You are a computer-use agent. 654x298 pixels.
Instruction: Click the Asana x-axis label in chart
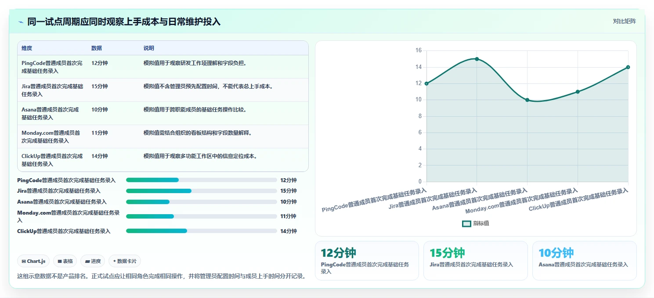[480, 199]
